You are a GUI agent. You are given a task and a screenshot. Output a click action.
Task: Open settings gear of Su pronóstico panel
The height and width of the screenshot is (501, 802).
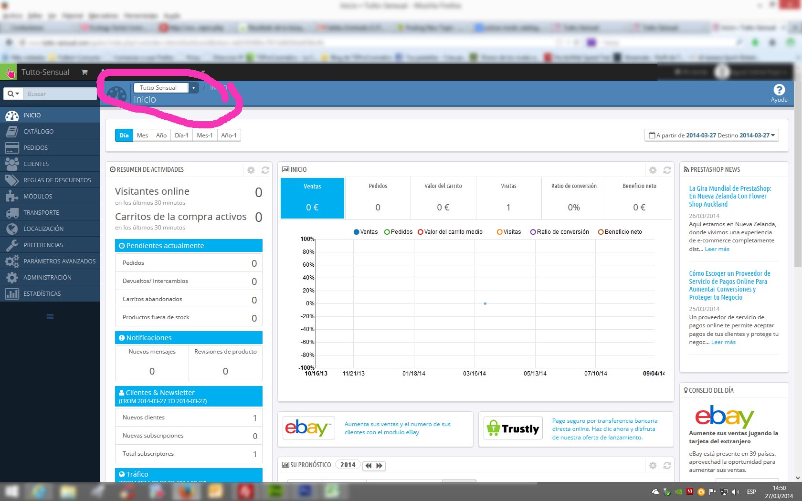653,465
